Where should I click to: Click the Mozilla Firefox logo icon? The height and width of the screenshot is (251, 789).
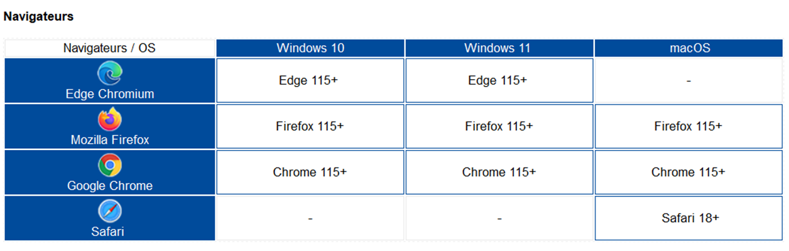point(110,120)
